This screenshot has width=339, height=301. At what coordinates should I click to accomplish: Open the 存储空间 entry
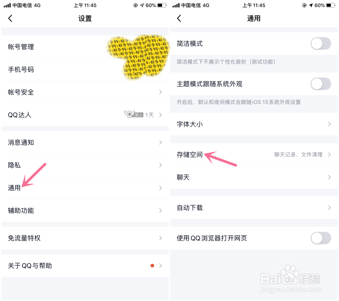coord(254,155)
